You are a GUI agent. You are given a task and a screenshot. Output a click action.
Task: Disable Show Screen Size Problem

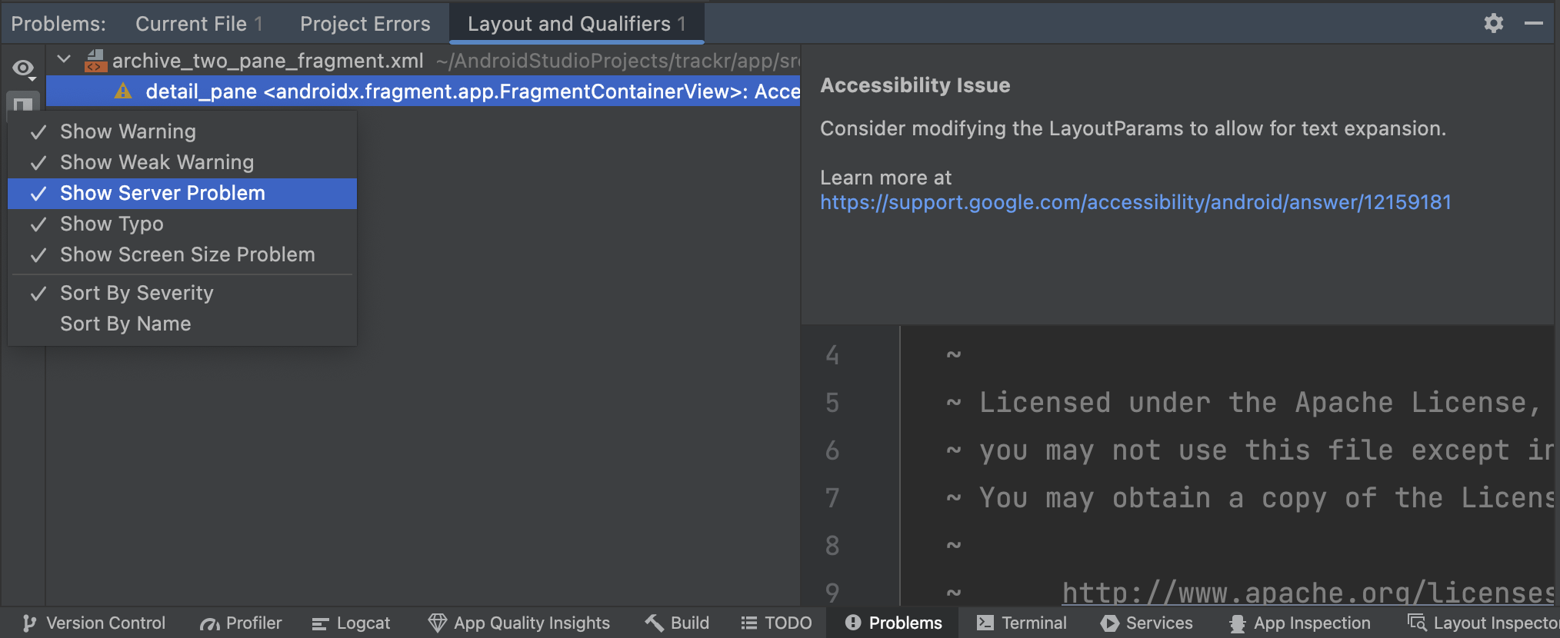pos(187,254)
